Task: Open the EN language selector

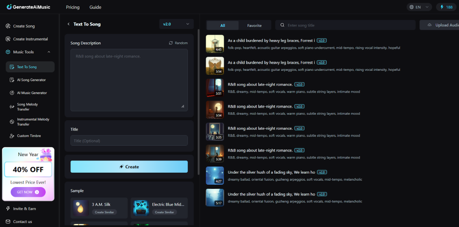Action: click(419, 7)
